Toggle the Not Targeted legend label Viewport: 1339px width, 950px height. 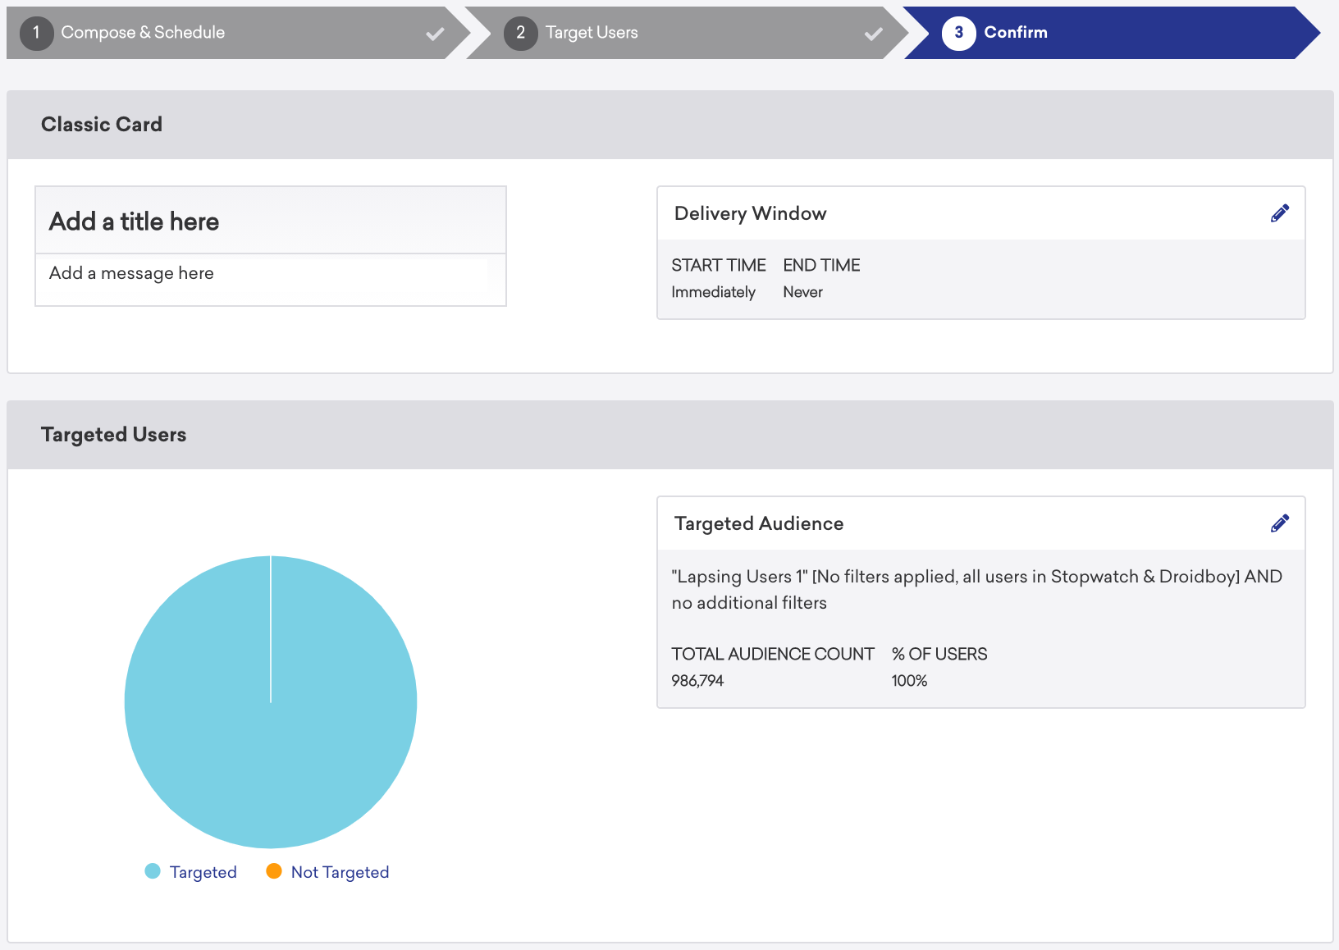tap(340, 872)
